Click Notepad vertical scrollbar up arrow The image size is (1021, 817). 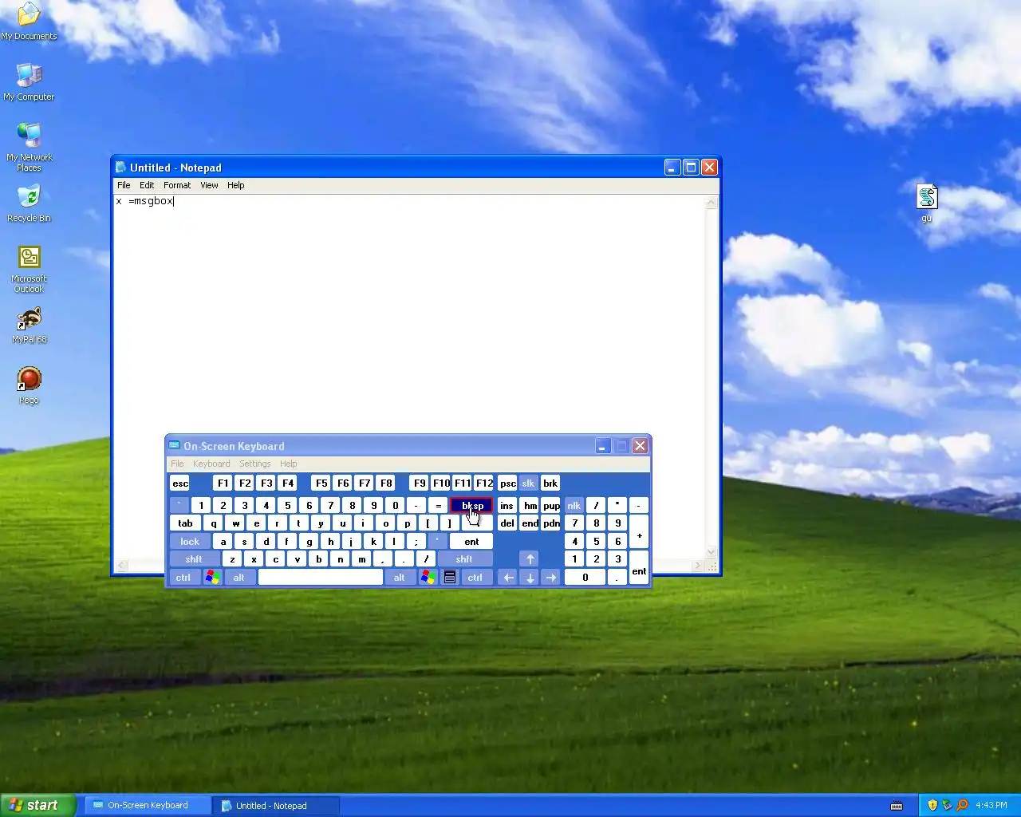[712, 203]
